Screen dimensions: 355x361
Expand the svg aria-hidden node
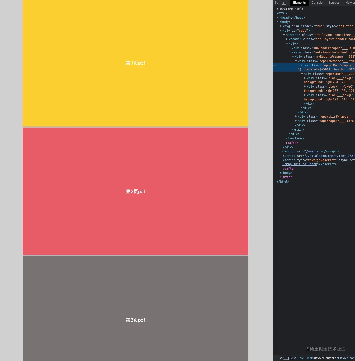coord(281,26)
